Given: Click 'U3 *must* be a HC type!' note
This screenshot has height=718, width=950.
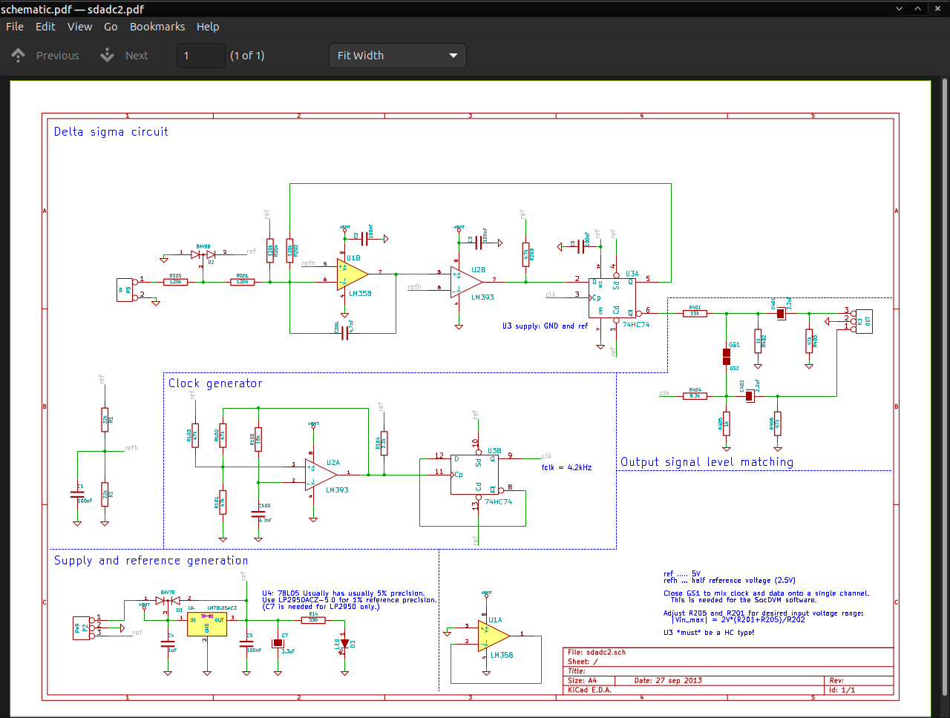Looking at the screenshot, I should [709, 633].
